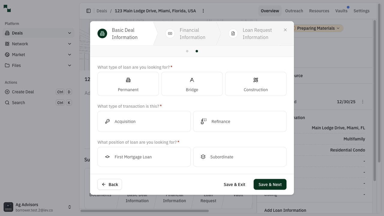Expand the Files section in the sidebar

[x=70, y=65]
